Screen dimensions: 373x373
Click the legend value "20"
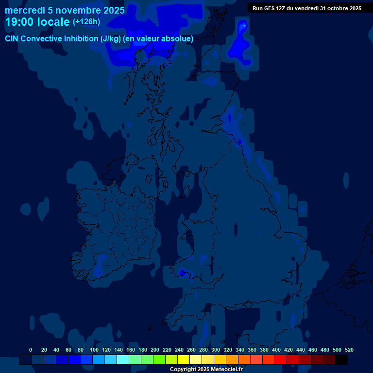tap(44, 350)
